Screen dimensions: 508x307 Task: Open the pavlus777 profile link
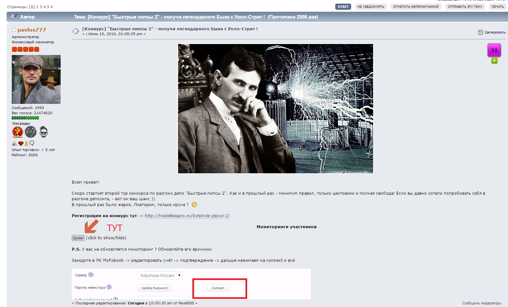pos(32,30)
